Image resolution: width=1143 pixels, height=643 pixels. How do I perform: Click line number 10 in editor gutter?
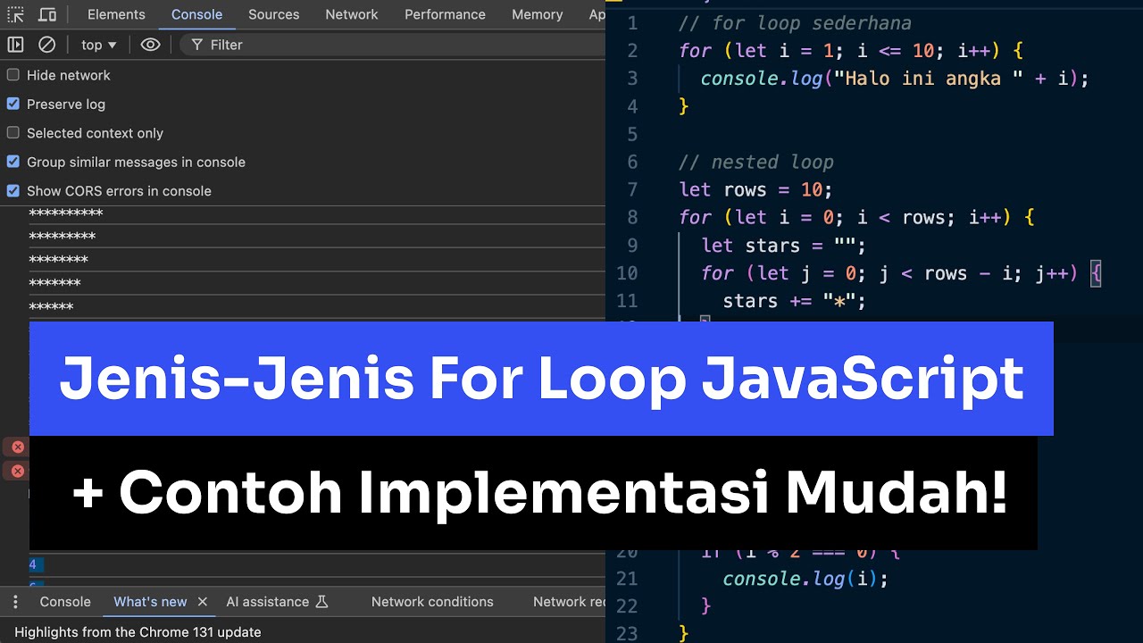point(627,273)
